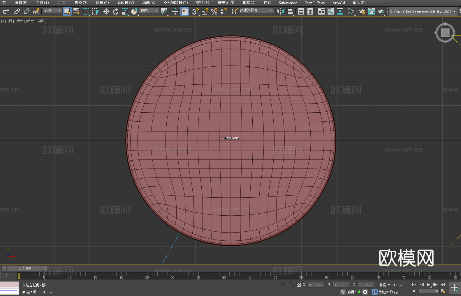Open the 修改器(M) menu

click(x=126, y=3)
